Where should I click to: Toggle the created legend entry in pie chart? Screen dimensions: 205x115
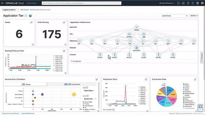[x=186, y=86]
